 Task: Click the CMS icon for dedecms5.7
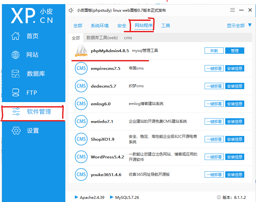pos(81,86)
